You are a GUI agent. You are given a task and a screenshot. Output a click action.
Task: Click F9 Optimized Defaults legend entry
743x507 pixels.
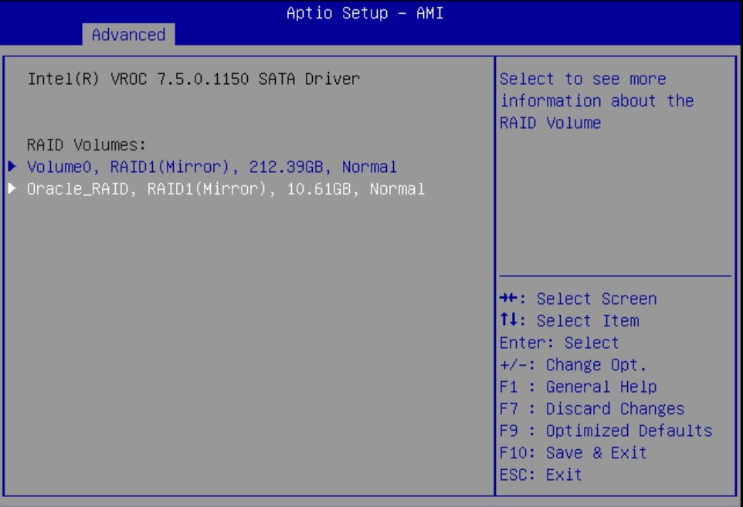pos(606,431)
